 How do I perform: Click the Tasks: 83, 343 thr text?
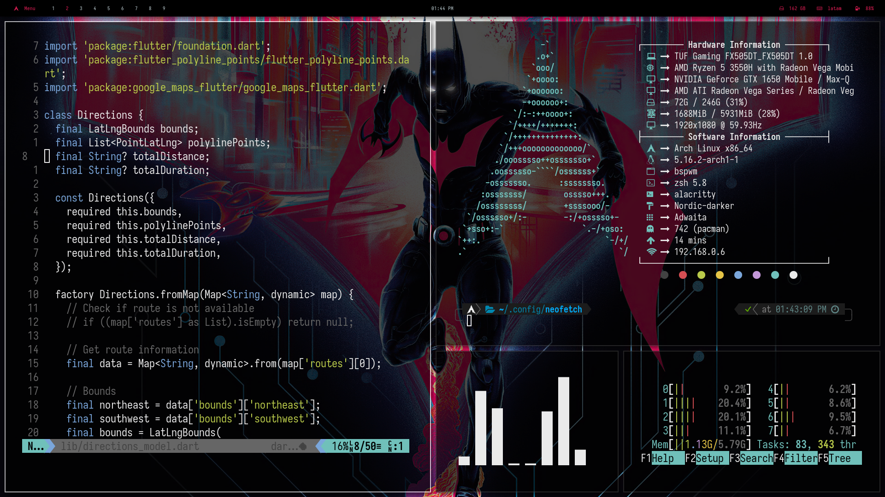coord(806,445)
